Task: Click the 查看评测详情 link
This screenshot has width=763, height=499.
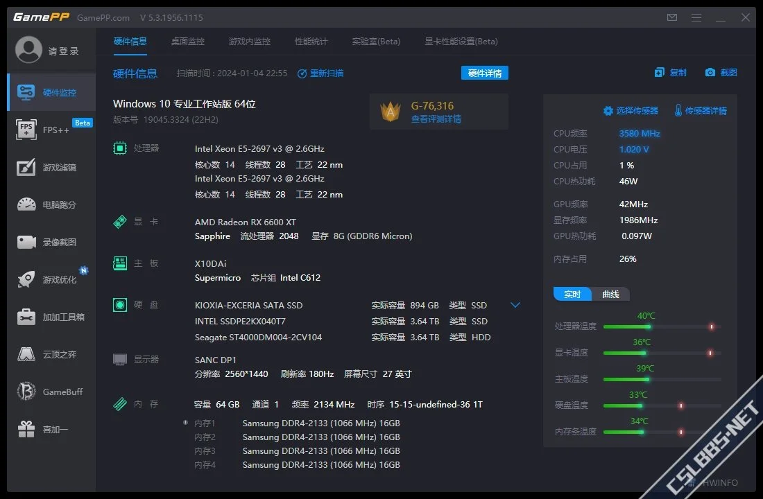Action: pos(436,119)
